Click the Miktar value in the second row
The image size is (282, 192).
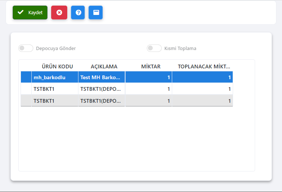(149, 89)
